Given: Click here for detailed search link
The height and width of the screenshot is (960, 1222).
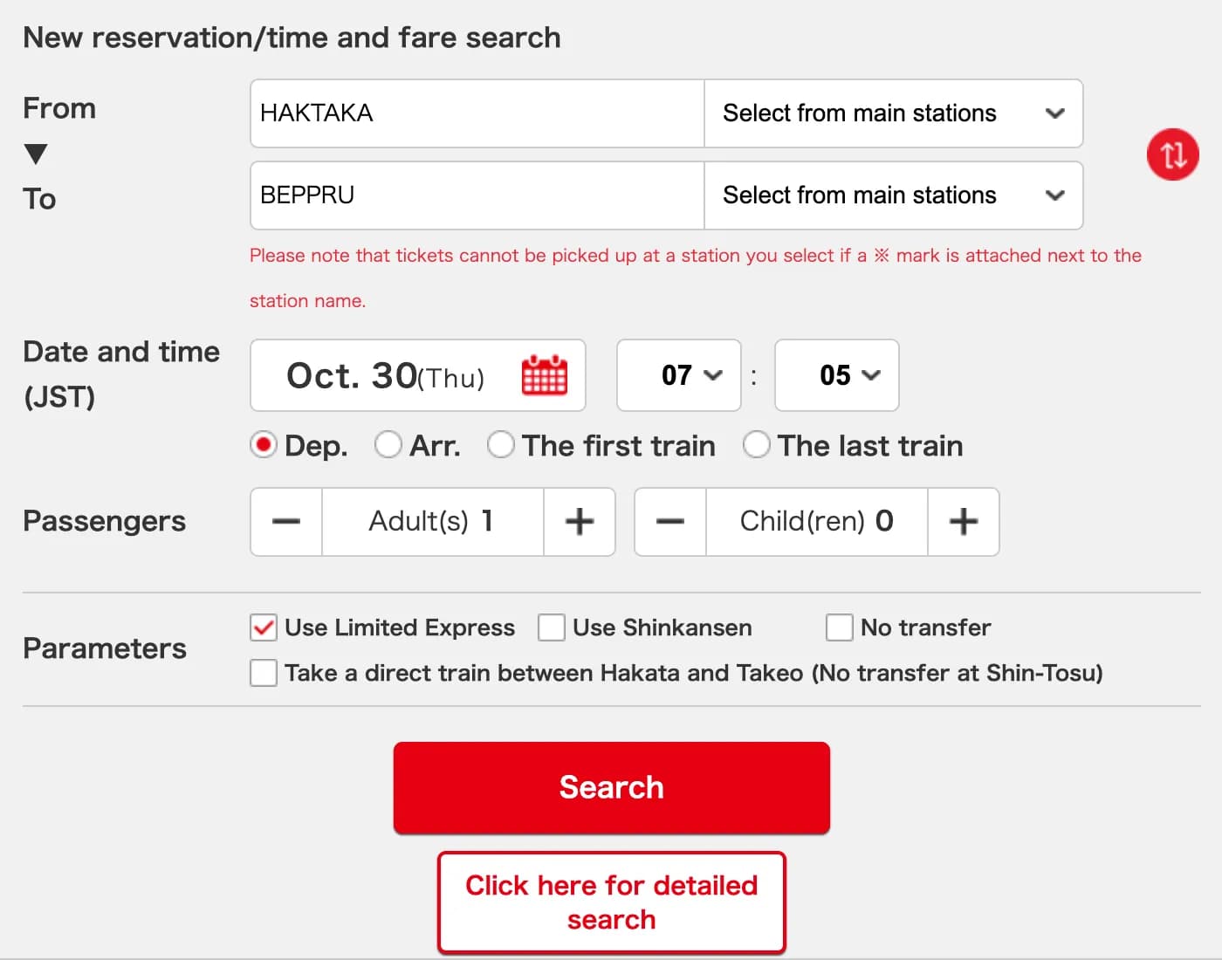Looking at the screenshot, I should [x=611, y=902].
